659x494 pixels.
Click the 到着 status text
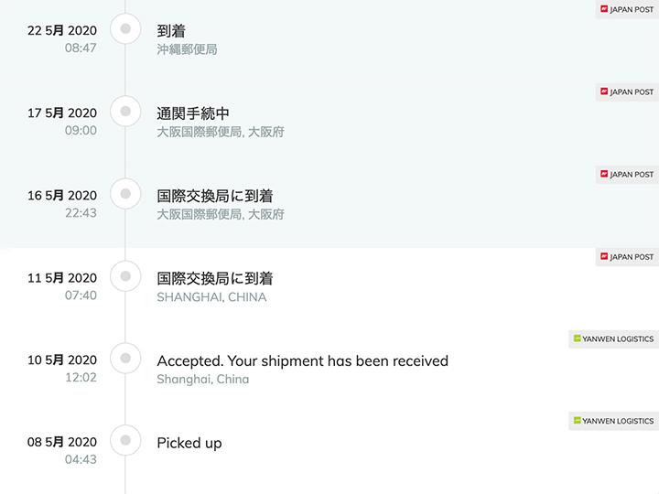coord(171,31)
